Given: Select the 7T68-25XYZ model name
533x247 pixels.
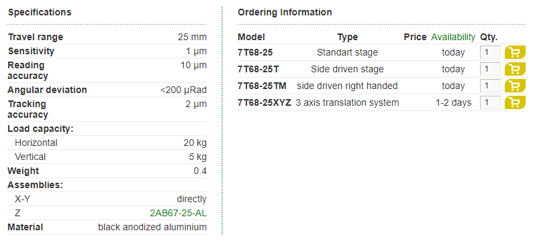Looking at the screenshot, I should click(264, 102).
